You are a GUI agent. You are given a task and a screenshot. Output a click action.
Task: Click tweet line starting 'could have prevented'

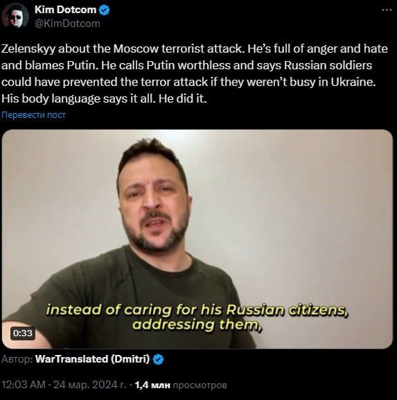tap(188, 82)
